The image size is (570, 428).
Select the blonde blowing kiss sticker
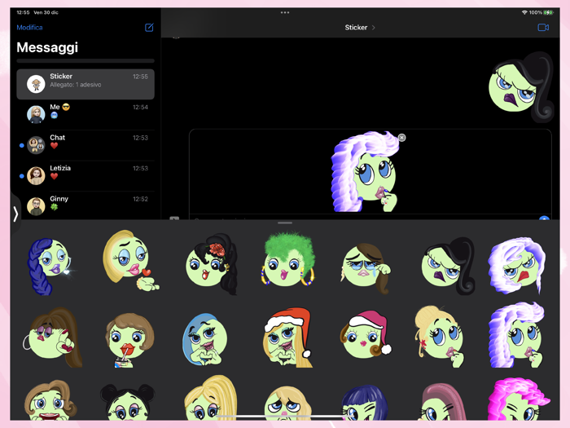130,261
